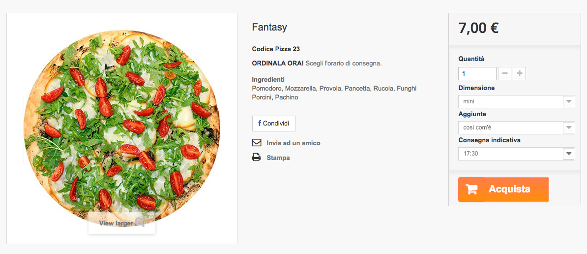Decrease quantity with the minus button

504,74
